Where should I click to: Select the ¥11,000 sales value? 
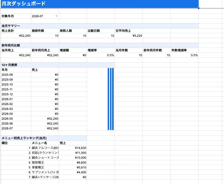[73, 153]
